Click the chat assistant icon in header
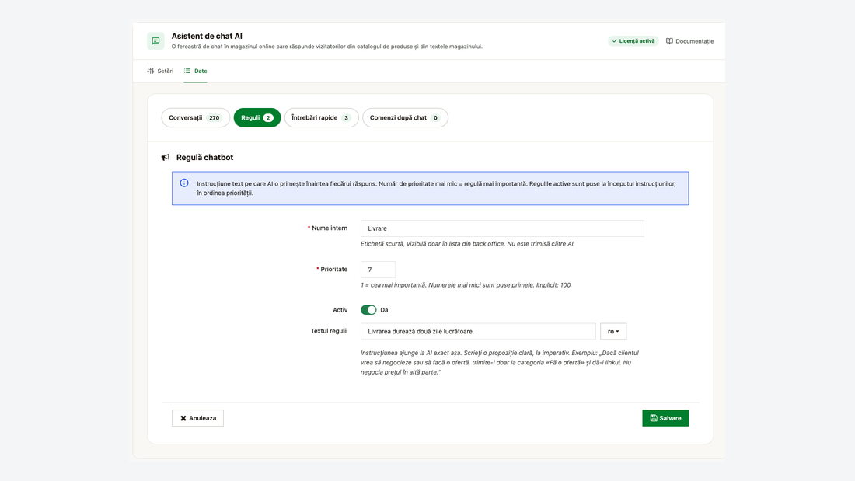855x481 pixels. click(x=155, y=41)
